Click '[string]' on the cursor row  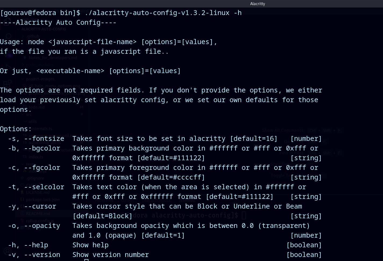coord(306,216)
